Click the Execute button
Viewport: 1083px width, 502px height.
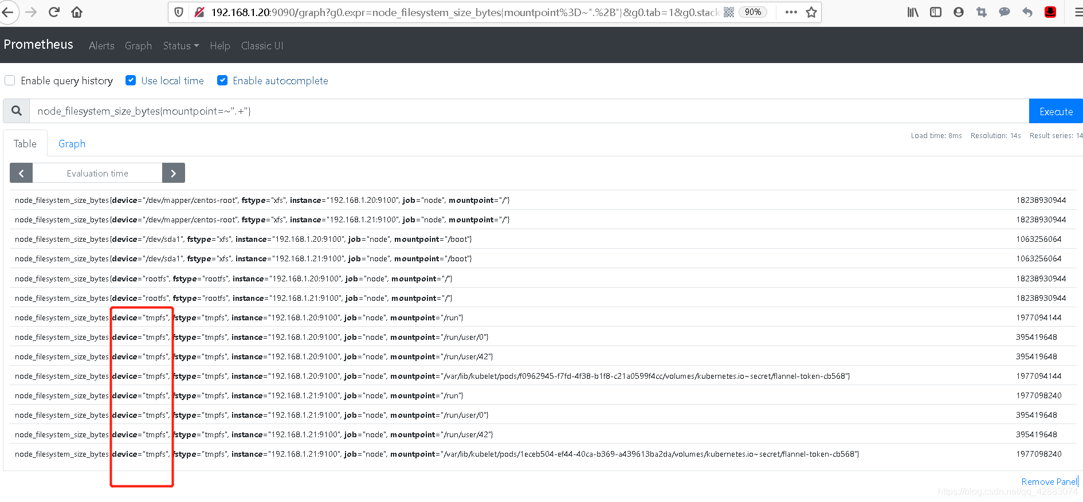click(1056, 111)
